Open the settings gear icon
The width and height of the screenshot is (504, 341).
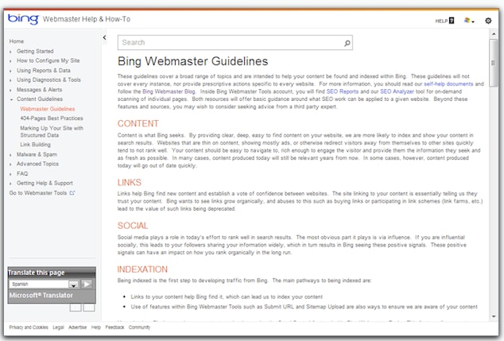point(488,21)
